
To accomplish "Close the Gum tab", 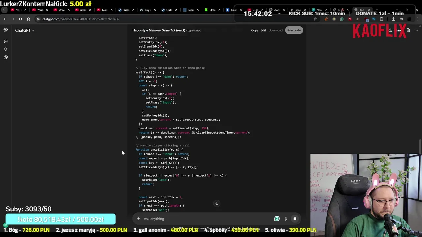I will pyautogui.click(x=111, y=10).
